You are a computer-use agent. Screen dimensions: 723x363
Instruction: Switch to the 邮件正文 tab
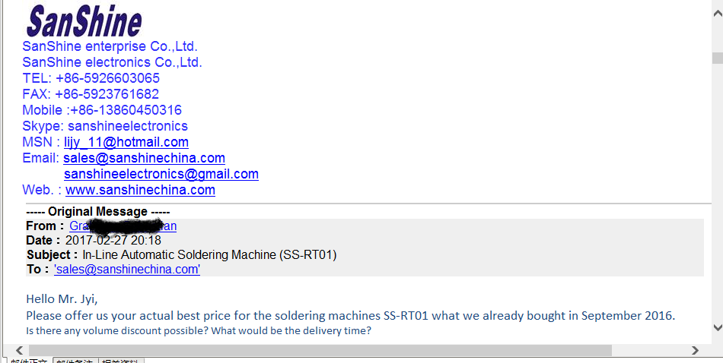click(29, 360)
